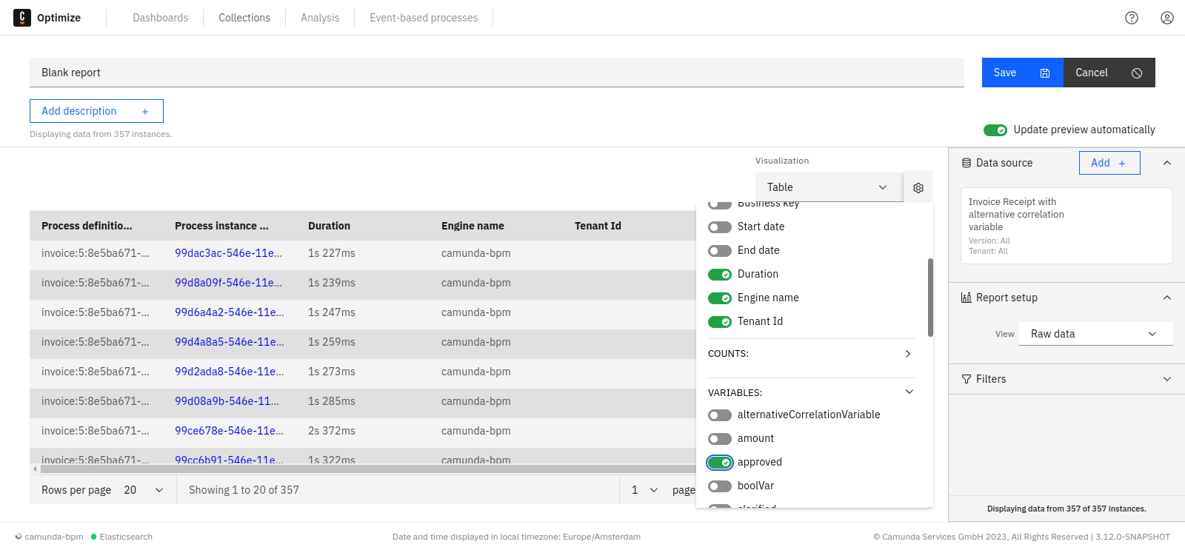The height and width of the screenshot is (550, 1185).
Task: Click the Report setup chart icon
Action: 966,298
